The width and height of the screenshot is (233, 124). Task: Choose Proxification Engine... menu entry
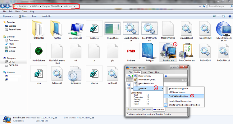coord(184,96)
